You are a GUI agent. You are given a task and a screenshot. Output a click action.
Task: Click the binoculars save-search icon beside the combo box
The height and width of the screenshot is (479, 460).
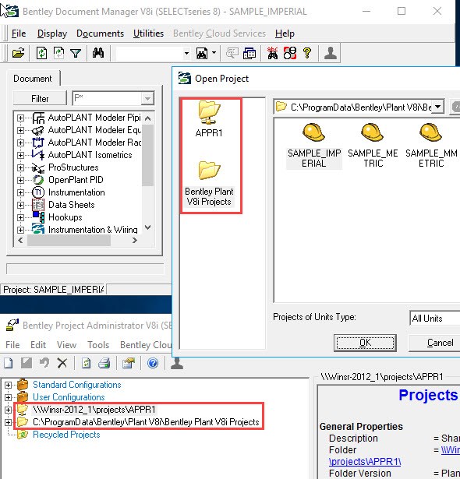(202, 53)
